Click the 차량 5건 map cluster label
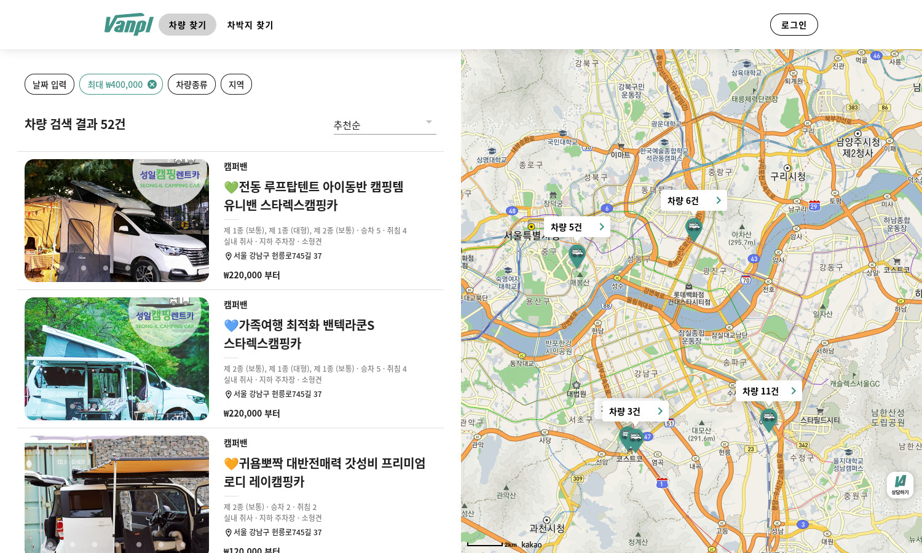Image resolution: width=922 pixels, height=553 pixels. click(x=577, y=227)
